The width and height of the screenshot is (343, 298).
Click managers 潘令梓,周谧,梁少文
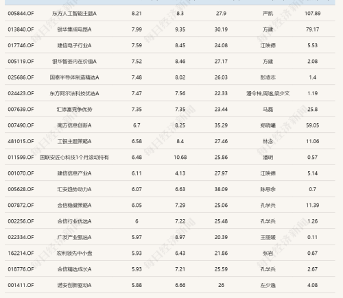[x=268, y=93]
